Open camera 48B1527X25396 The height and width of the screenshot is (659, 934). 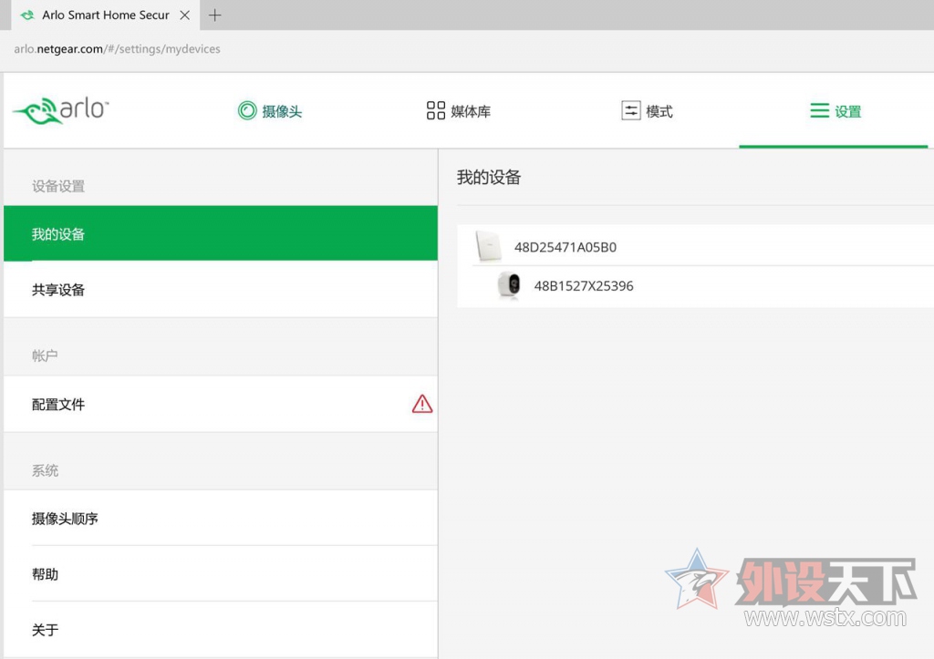[x=695, y=285]
